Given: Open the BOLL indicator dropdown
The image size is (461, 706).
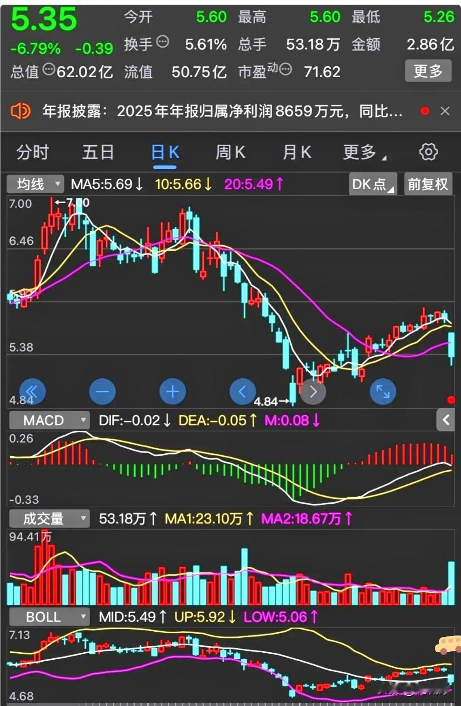Looking at the screenshot, I should (49, 617).
